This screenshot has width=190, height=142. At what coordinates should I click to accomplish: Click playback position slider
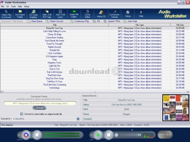coord(130,135)
